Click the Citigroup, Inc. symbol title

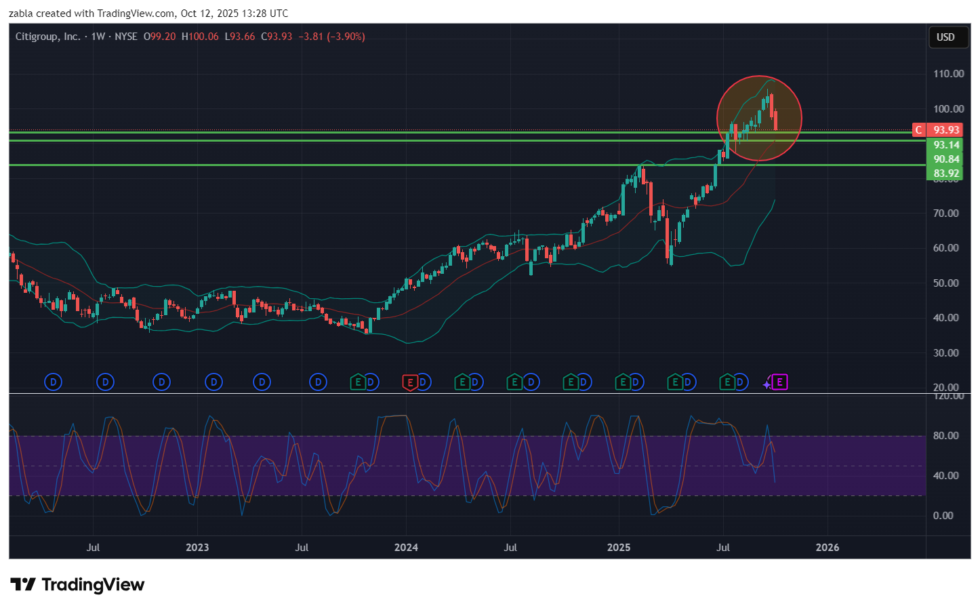tap(47, 37)
